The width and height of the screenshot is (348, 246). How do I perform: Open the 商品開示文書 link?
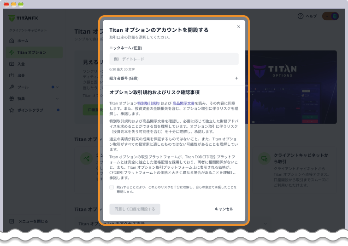pyautogui.click(x=183, y=103)
